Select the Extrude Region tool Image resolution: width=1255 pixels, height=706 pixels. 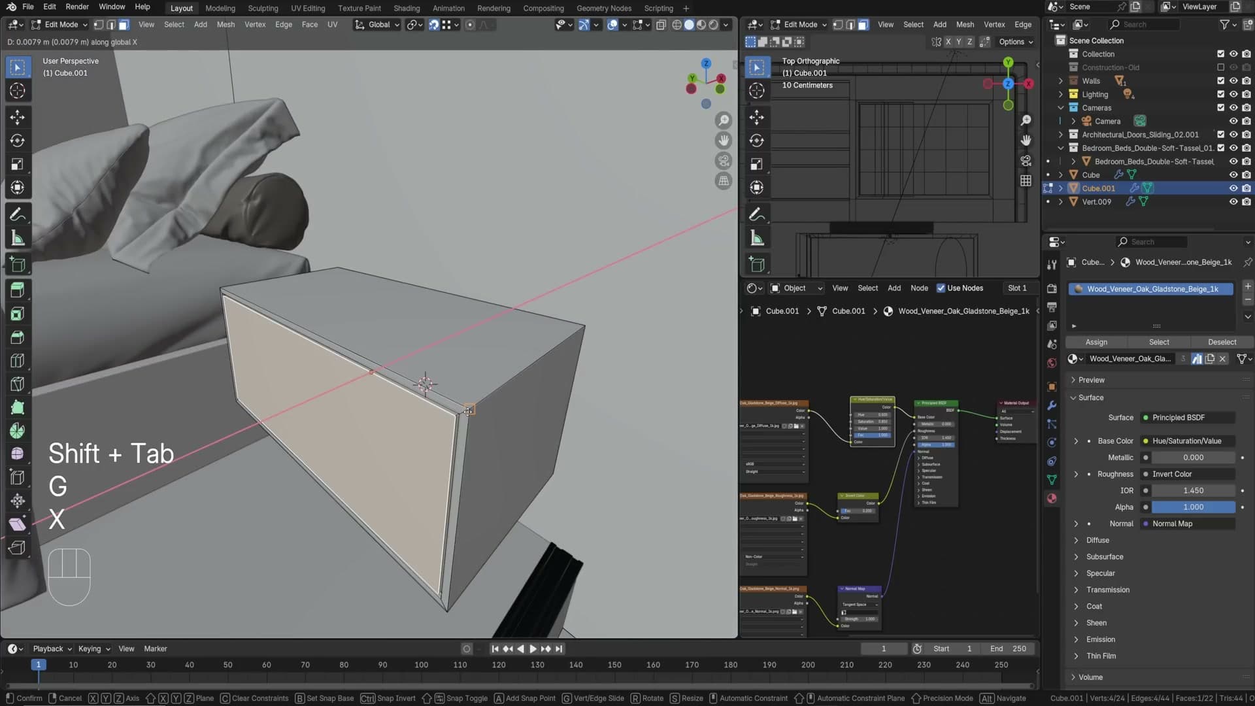coord(18,290)
